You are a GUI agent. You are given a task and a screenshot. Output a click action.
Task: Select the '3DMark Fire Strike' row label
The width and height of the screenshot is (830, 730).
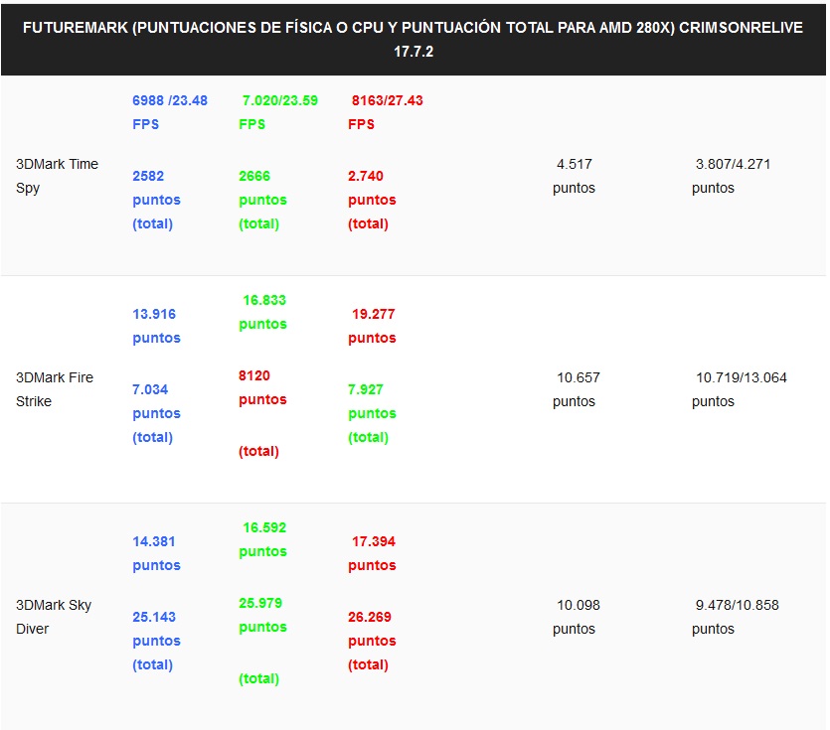(55, 389)
